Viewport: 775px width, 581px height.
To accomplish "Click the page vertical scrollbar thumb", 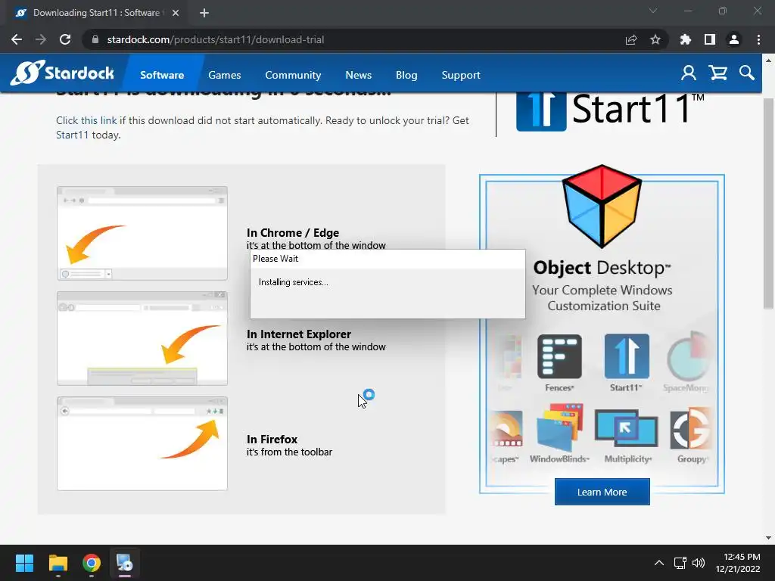I will pos(768,204).
